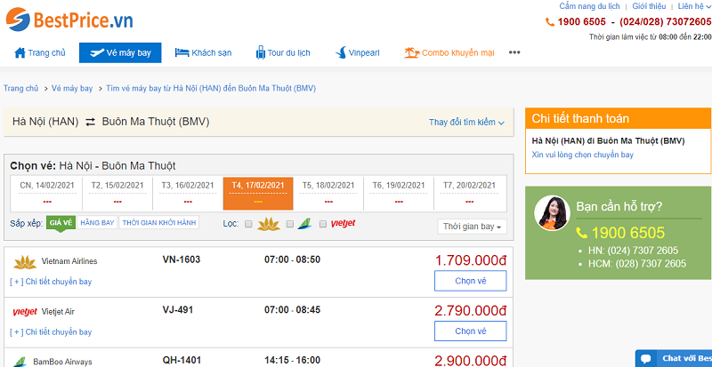Select the Vé máy bay menu tab

(120, 52)
